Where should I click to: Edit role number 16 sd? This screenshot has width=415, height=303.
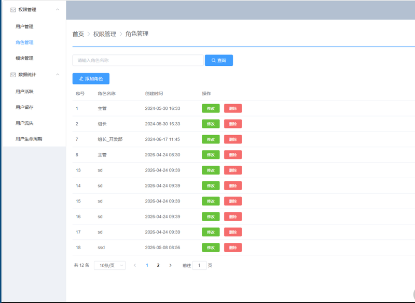click(x=211, y=217)
